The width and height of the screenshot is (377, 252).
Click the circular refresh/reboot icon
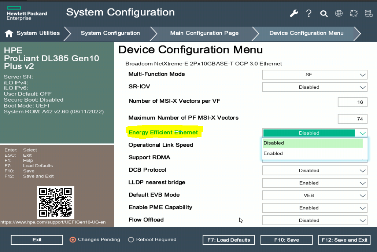pyautogui.click(x=353, y=13)
